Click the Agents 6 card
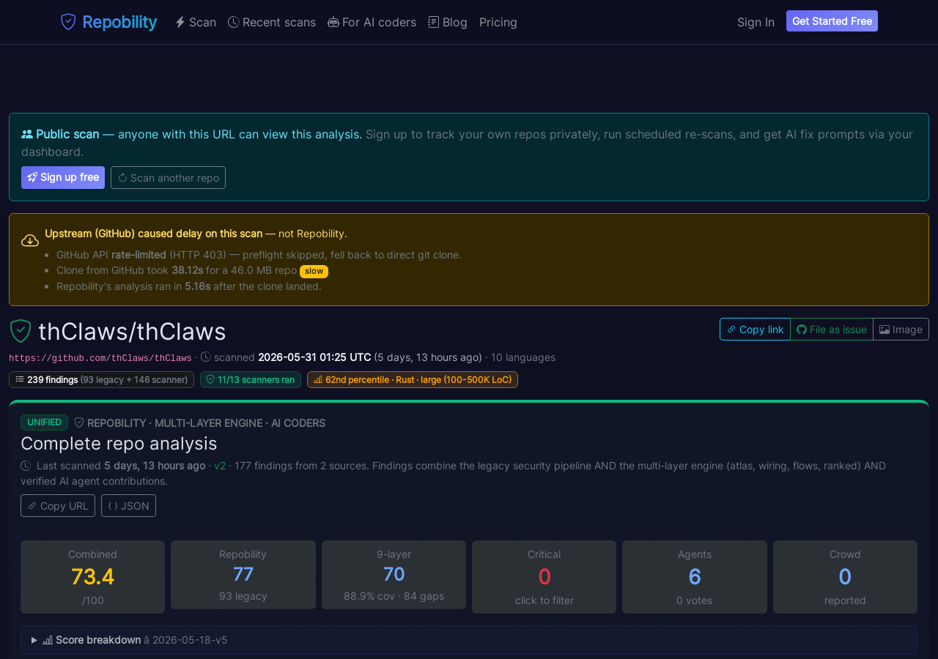Image resolution: width=938 pixels, height=659 pixels. pos(695,577)
